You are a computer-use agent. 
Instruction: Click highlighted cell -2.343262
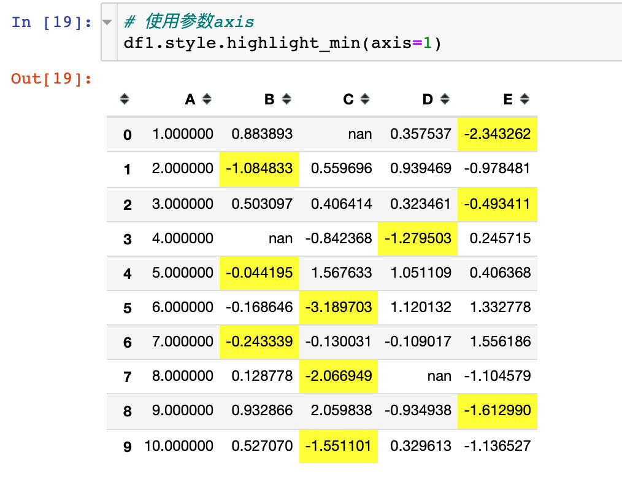pos(497,134)
